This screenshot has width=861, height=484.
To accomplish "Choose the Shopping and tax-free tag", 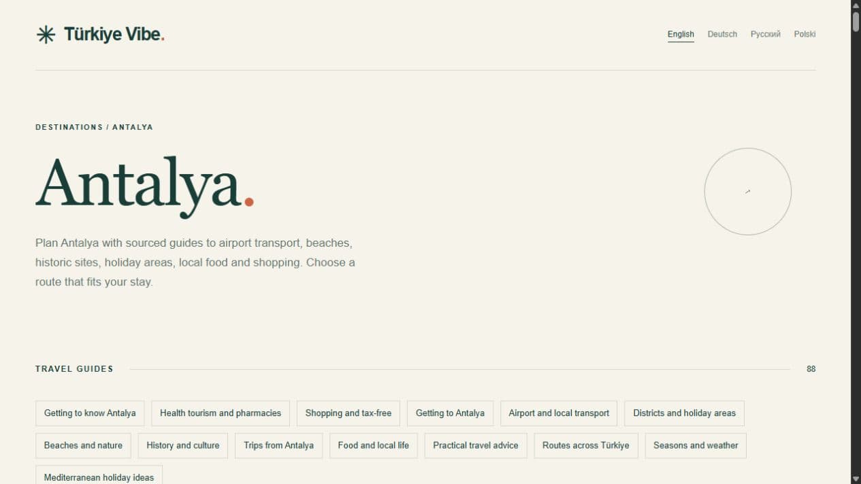I will tap(348, 413).
